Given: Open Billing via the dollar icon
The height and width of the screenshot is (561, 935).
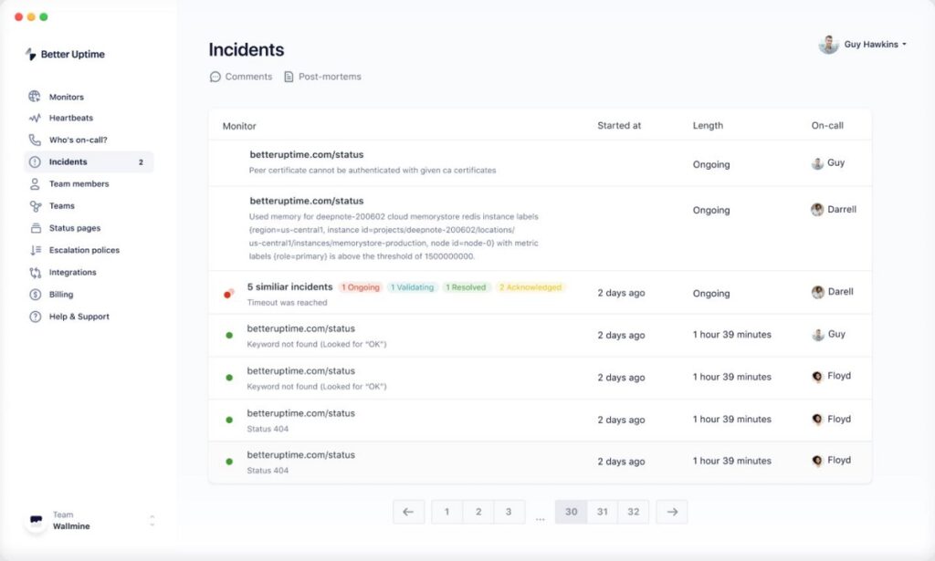Looking at the screenshot, I should (35, 295).
